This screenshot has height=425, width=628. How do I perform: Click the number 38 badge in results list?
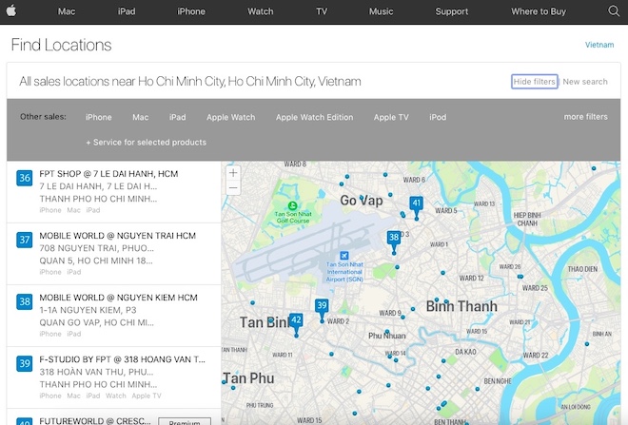coord(25,301)
